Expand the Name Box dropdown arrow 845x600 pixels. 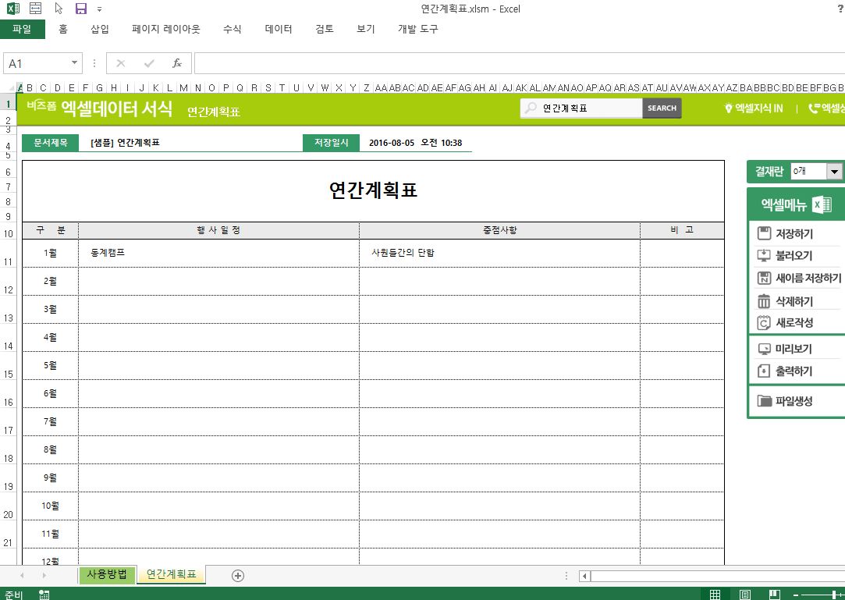74,63
